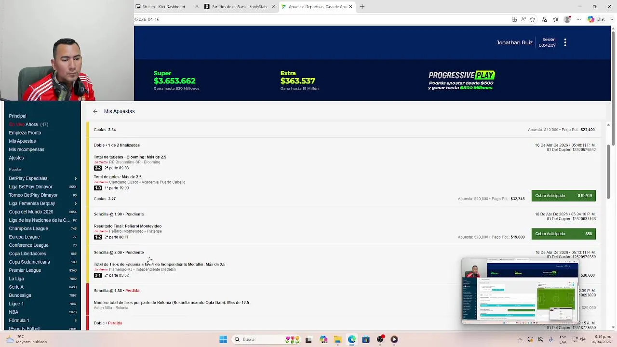Screen dimensions: 617x347
Task: Click the $19,919 Cobro Anticipado button
Action: [563, 196]
